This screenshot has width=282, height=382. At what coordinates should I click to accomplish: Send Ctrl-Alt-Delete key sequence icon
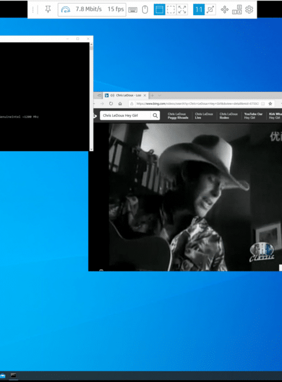coord(237,10)
